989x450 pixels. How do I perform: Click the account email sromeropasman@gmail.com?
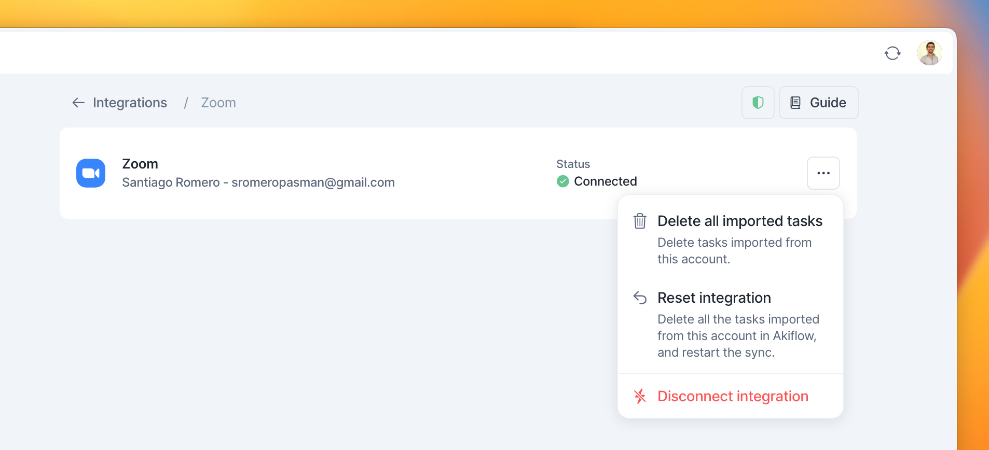[313, 182]
